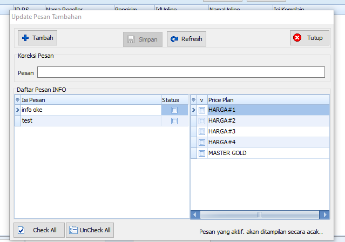The height and width of the screenshot is (242, 345).
Task: Click the Check All checkmark icon
Action: pyautogui.click(x=21, y=230)
